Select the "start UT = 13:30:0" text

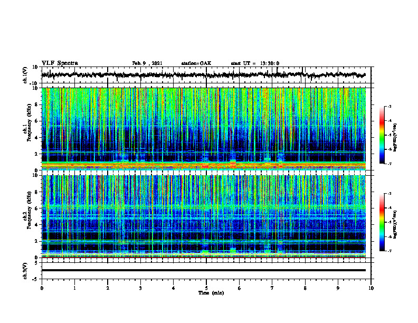tap(255, 63)
